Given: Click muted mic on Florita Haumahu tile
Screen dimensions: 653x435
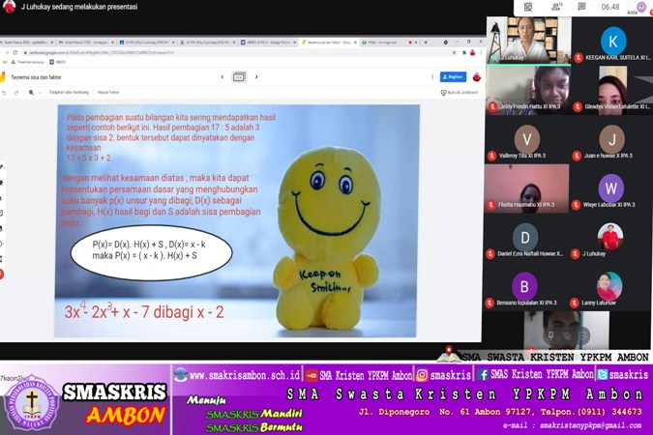Looking at the screenshot, I should [491, 205].
